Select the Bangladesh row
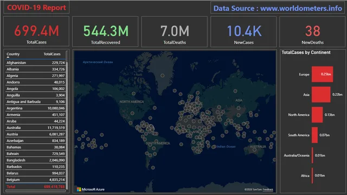 36,160
